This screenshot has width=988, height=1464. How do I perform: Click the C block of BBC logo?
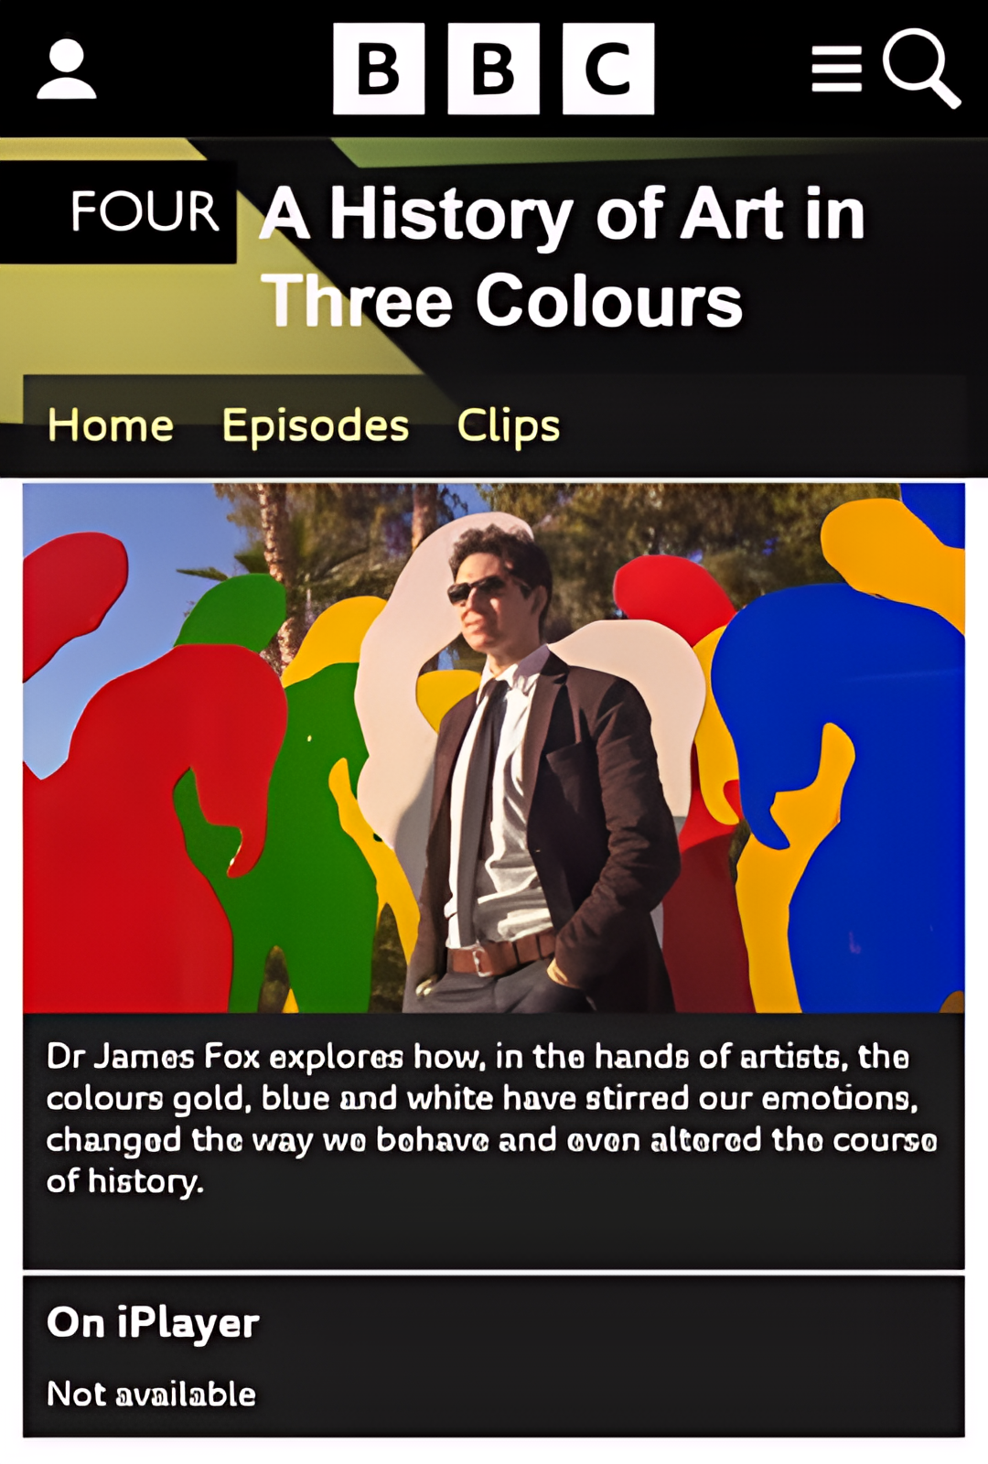pos(608,69)
